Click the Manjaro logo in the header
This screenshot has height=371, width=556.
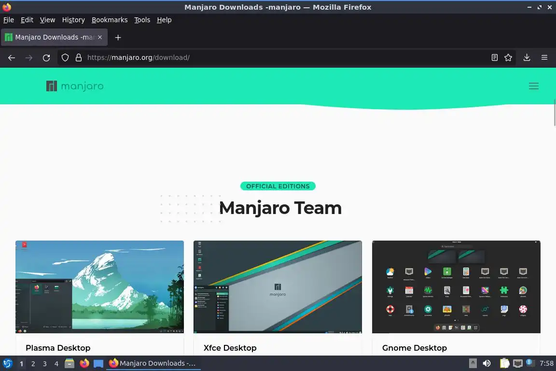point(75,86)
